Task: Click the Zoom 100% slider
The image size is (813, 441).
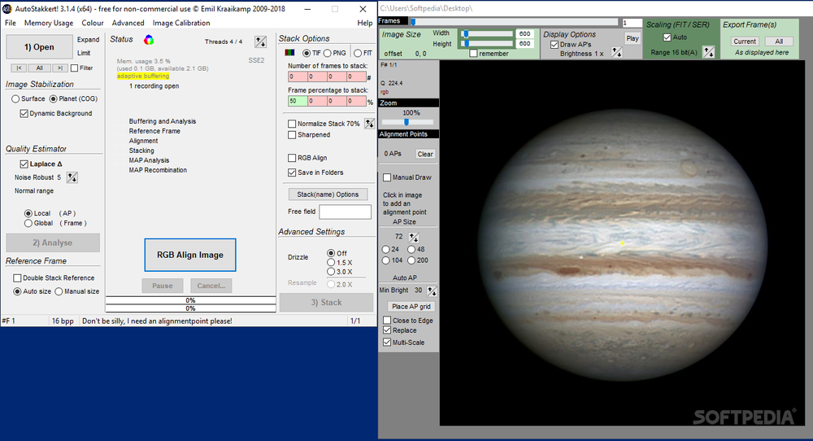Action: click(407, 122)
